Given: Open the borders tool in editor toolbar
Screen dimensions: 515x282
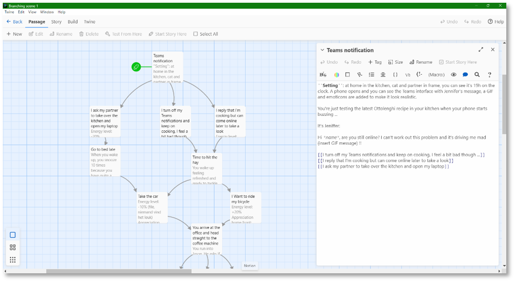Looking at the screenshot, I should pos(347,75).
